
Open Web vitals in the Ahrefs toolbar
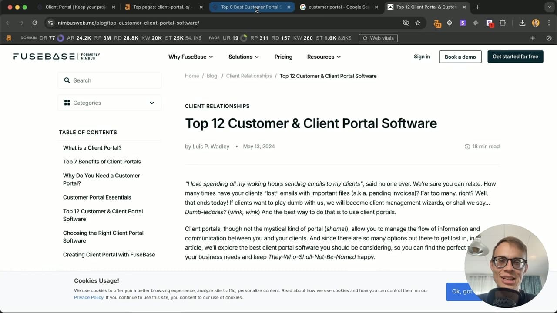coord(378,38)
